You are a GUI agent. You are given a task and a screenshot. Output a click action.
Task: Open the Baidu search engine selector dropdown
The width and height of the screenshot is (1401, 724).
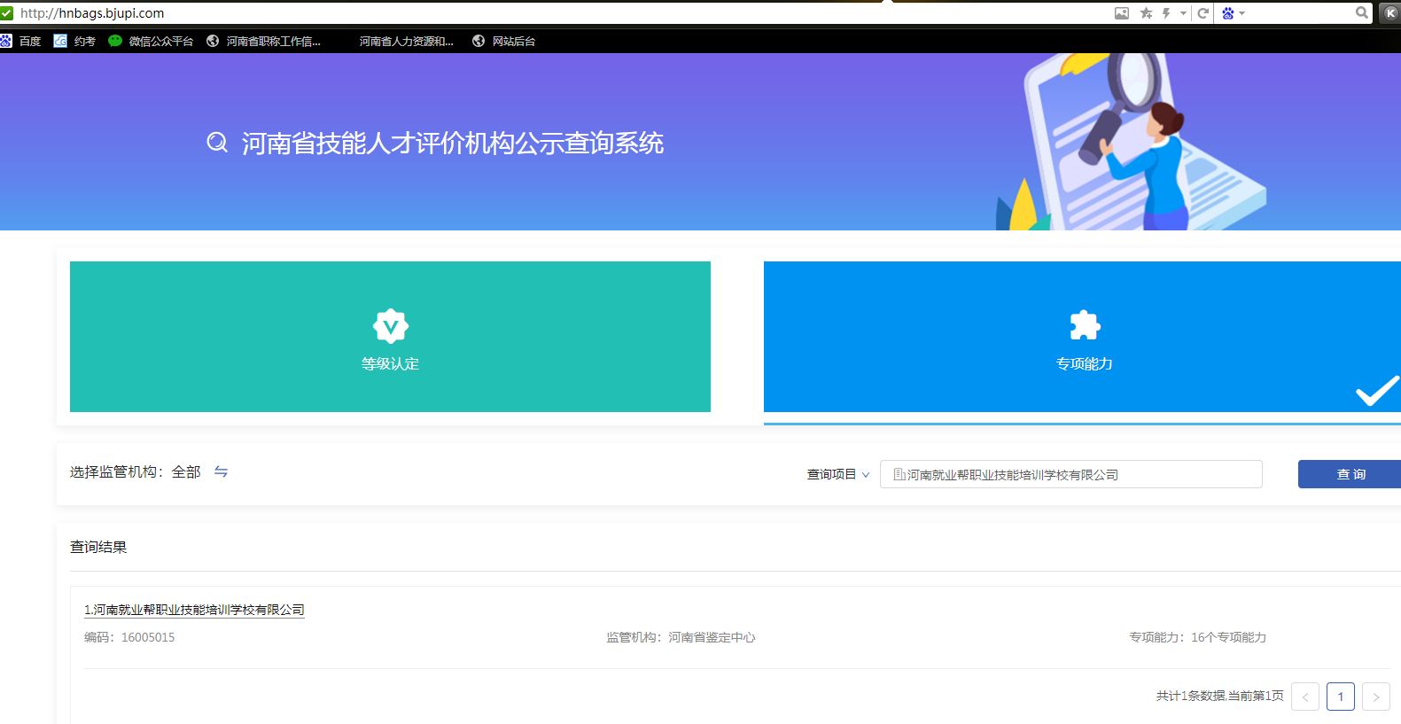coord(1233,13)
